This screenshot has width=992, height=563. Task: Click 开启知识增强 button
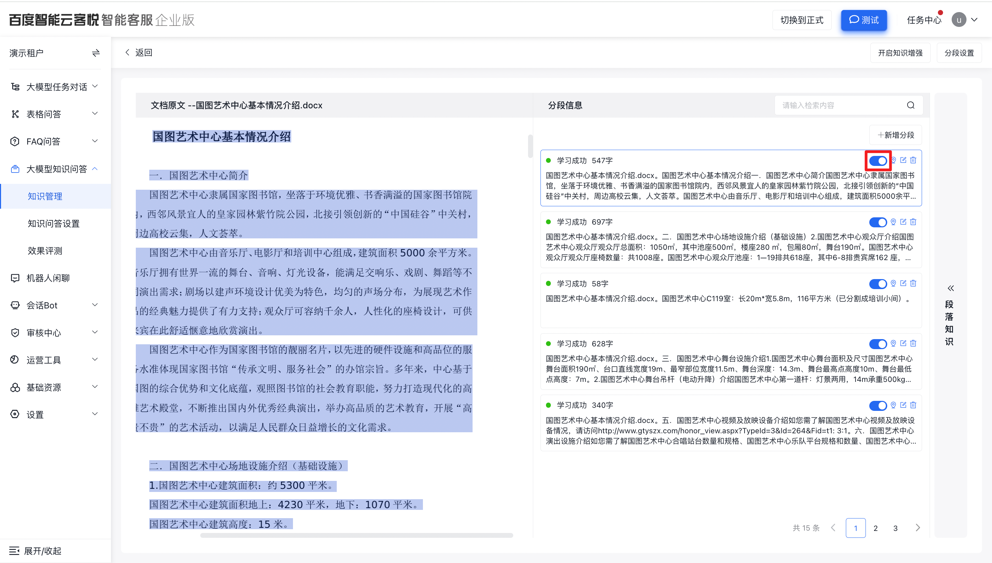point(900,53)
